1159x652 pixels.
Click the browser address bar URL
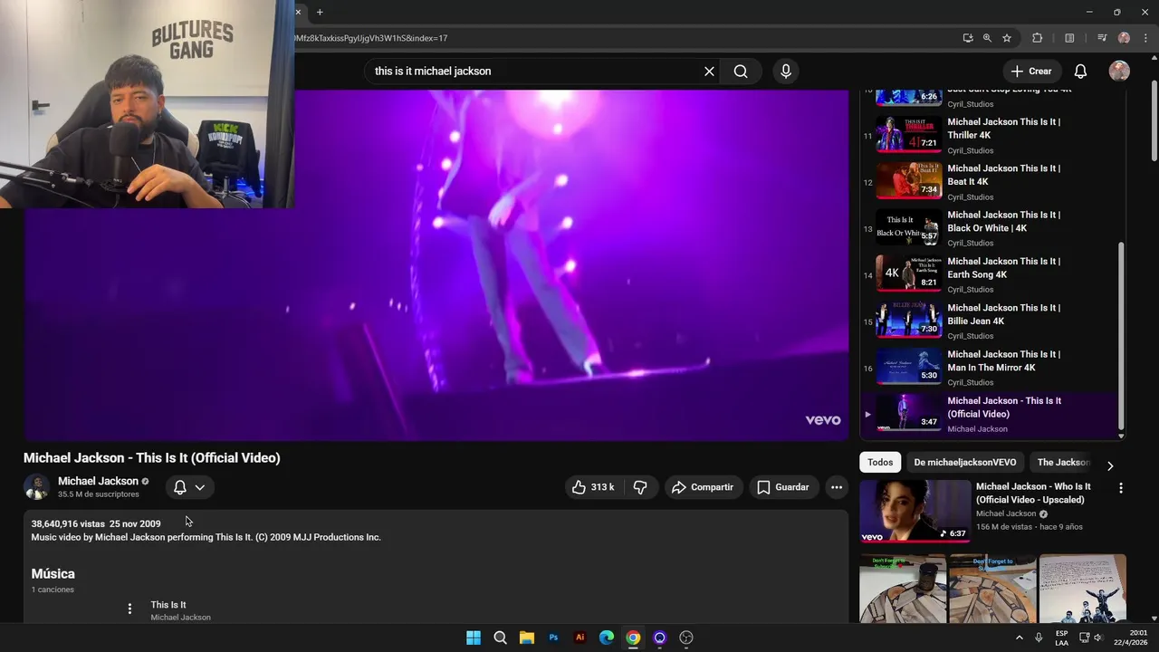point(369,38)
